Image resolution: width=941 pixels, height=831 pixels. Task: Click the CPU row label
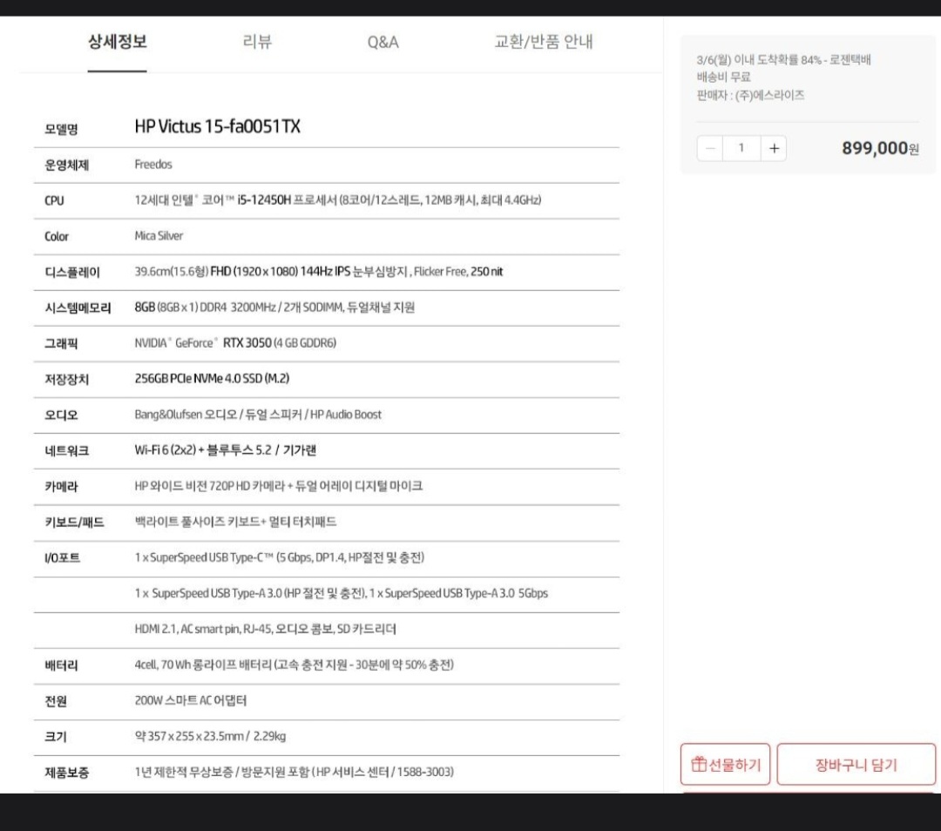(54, 200)
